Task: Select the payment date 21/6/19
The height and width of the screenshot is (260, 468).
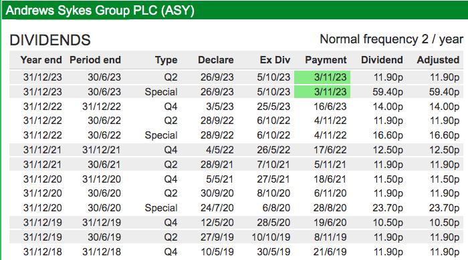Action: click(330, 252)
